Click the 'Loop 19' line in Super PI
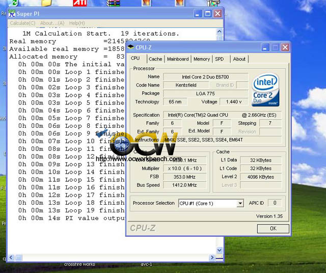 [x=71, y=210]
